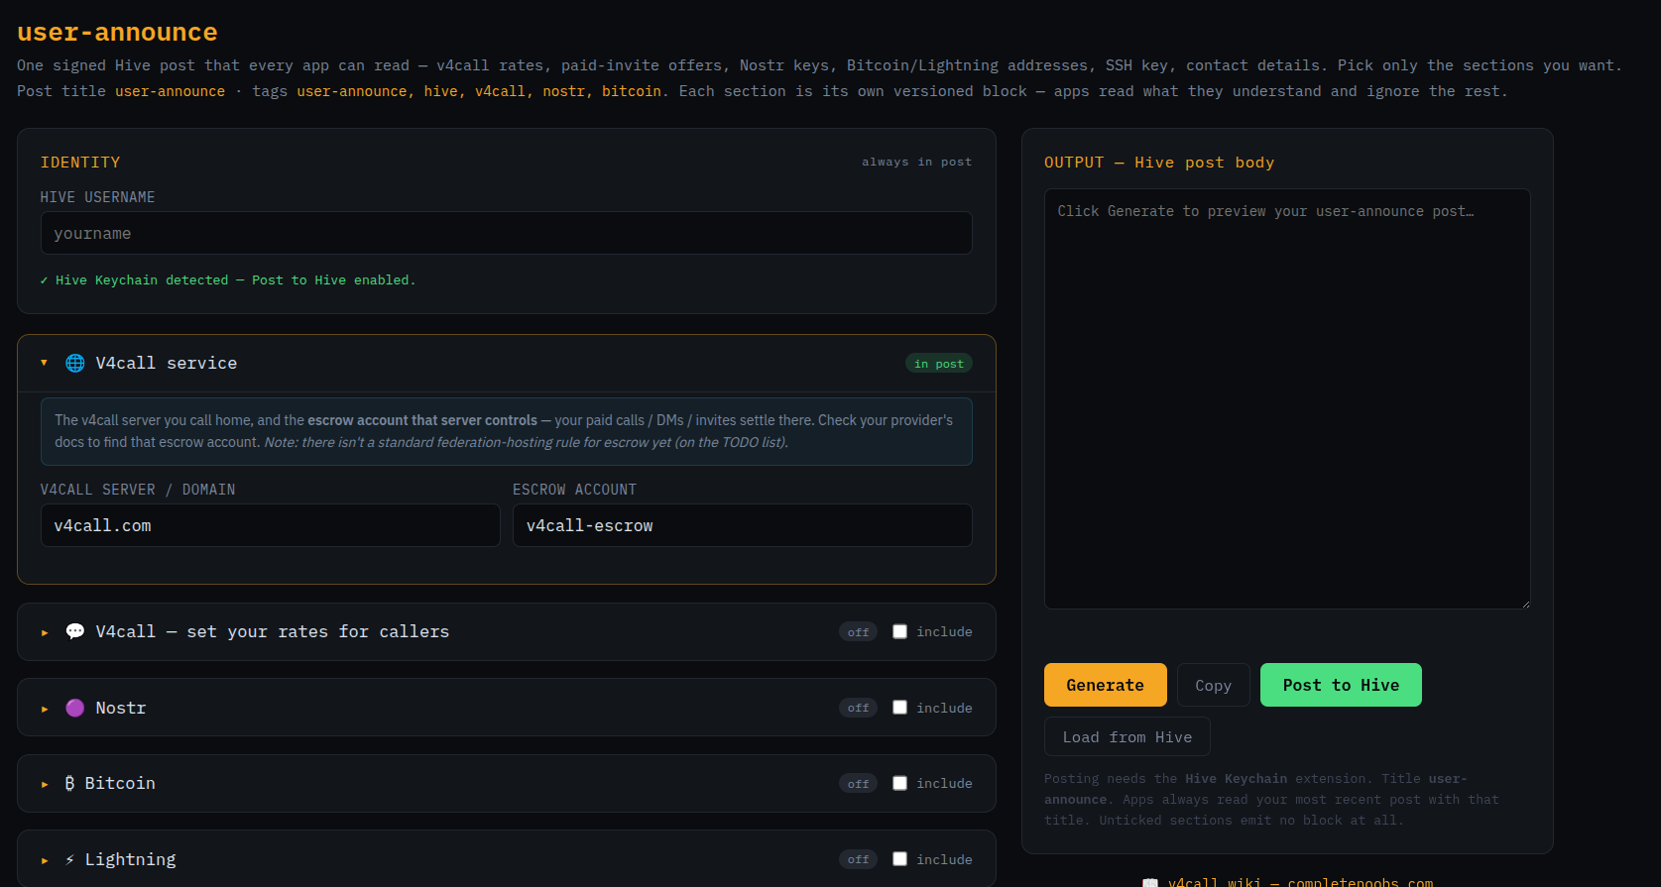Click the book icon beside v4call wiki link

click(1150, 882)
